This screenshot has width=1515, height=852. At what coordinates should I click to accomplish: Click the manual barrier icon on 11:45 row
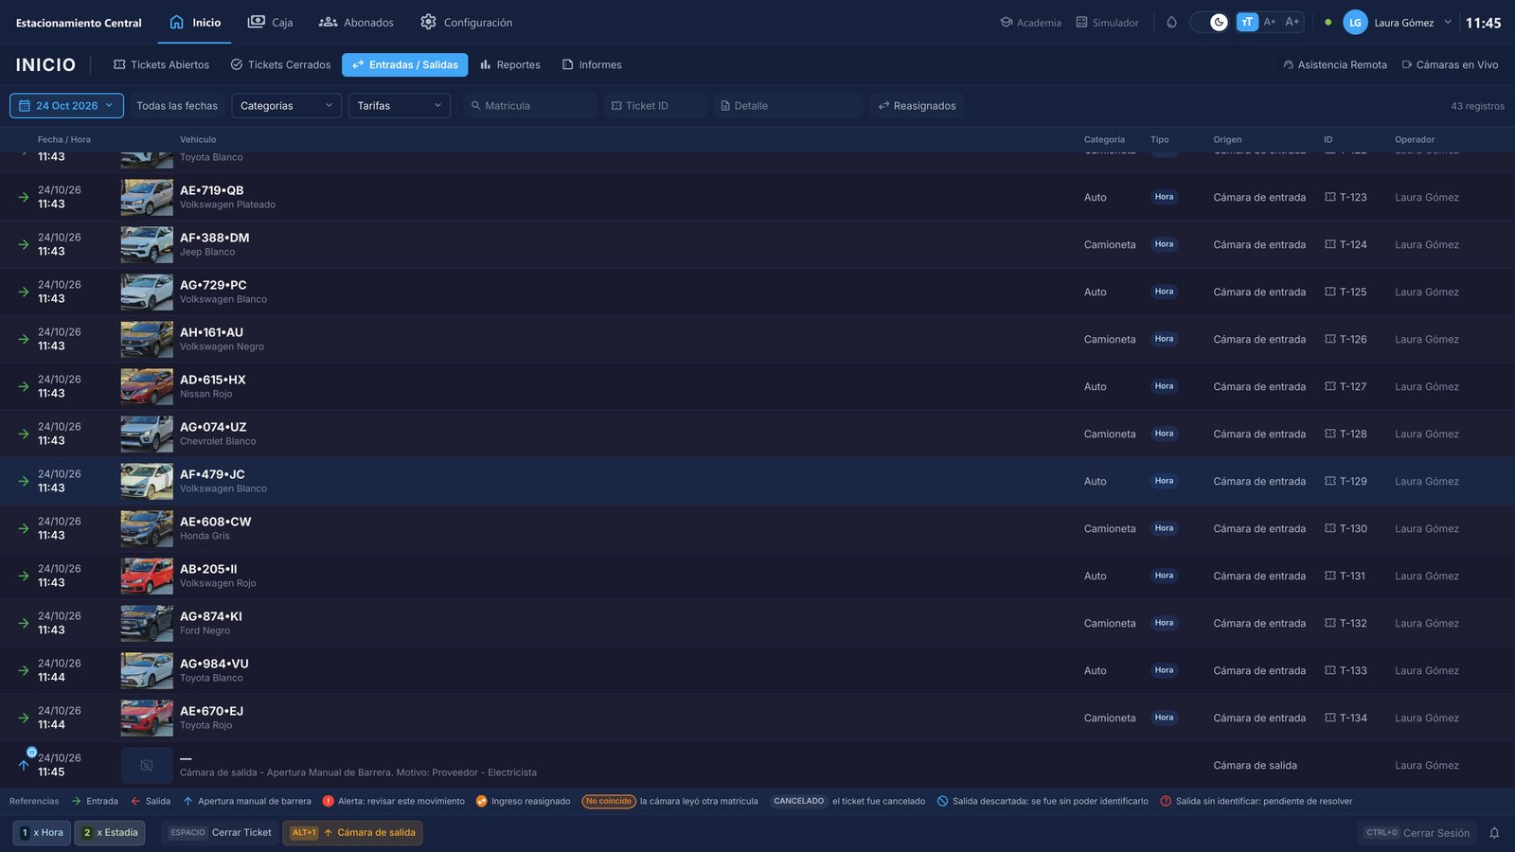tap(25, 763)
